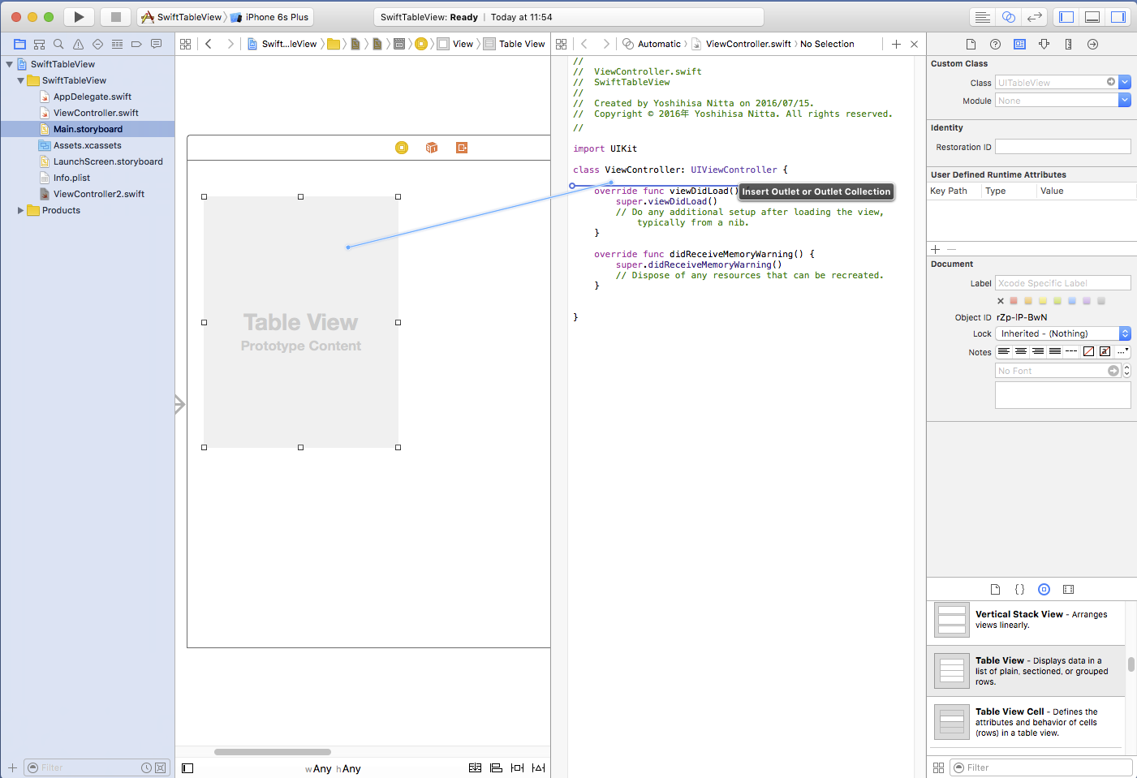Hide the Utilities panel on the right
This screenshot has height=778, width=1137.
(x=1118, y=17)
